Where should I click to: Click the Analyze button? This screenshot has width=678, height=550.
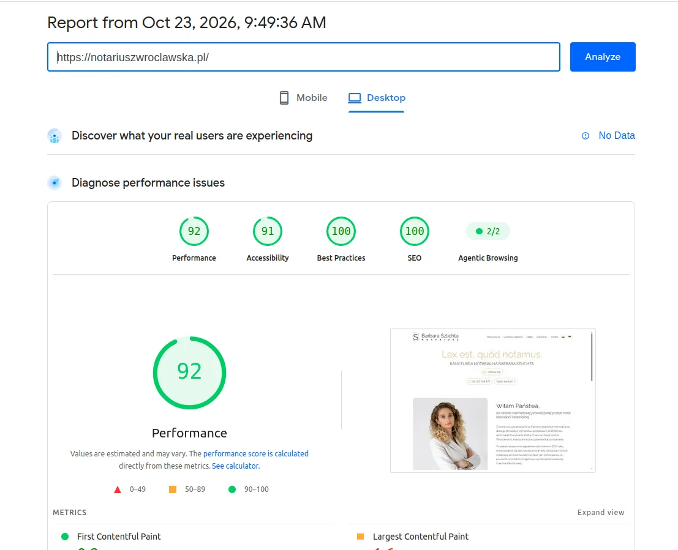pos(602,57)
